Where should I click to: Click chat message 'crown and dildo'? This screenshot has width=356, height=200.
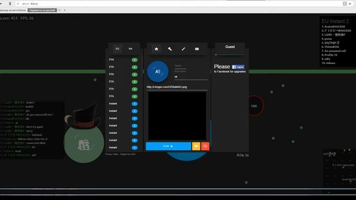[36, 143]
